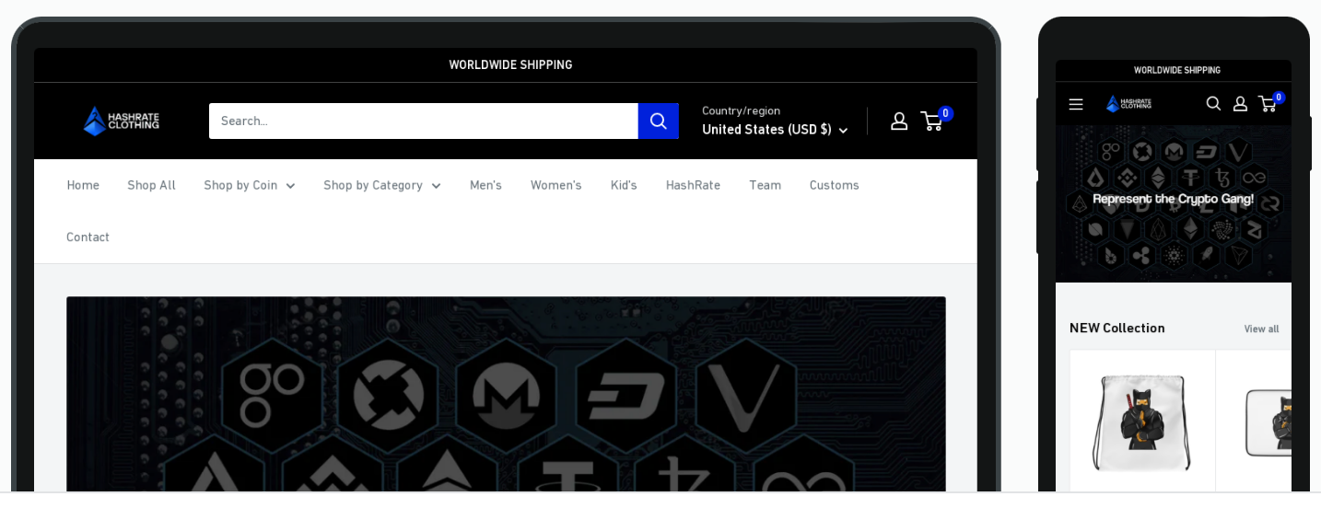Open the Contact nav link
The image size is (1321, 508).
click(88, 237)
